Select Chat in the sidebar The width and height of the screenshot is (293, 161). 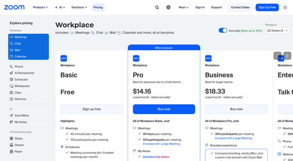click(28, 43)
